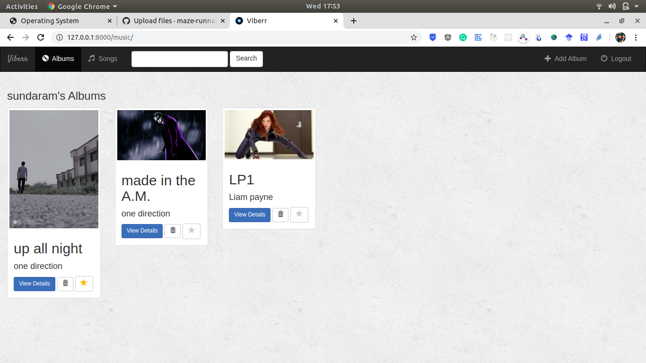This screenshot has width=646, height=363.
Task: Open the blue feather extension icon
Action: [599, 37]
